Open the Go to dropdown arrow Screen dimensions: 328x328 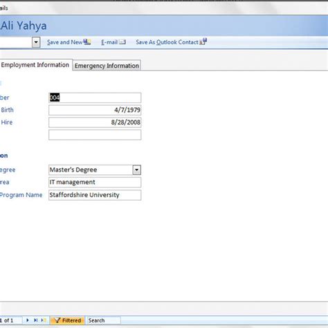[36, 42]
